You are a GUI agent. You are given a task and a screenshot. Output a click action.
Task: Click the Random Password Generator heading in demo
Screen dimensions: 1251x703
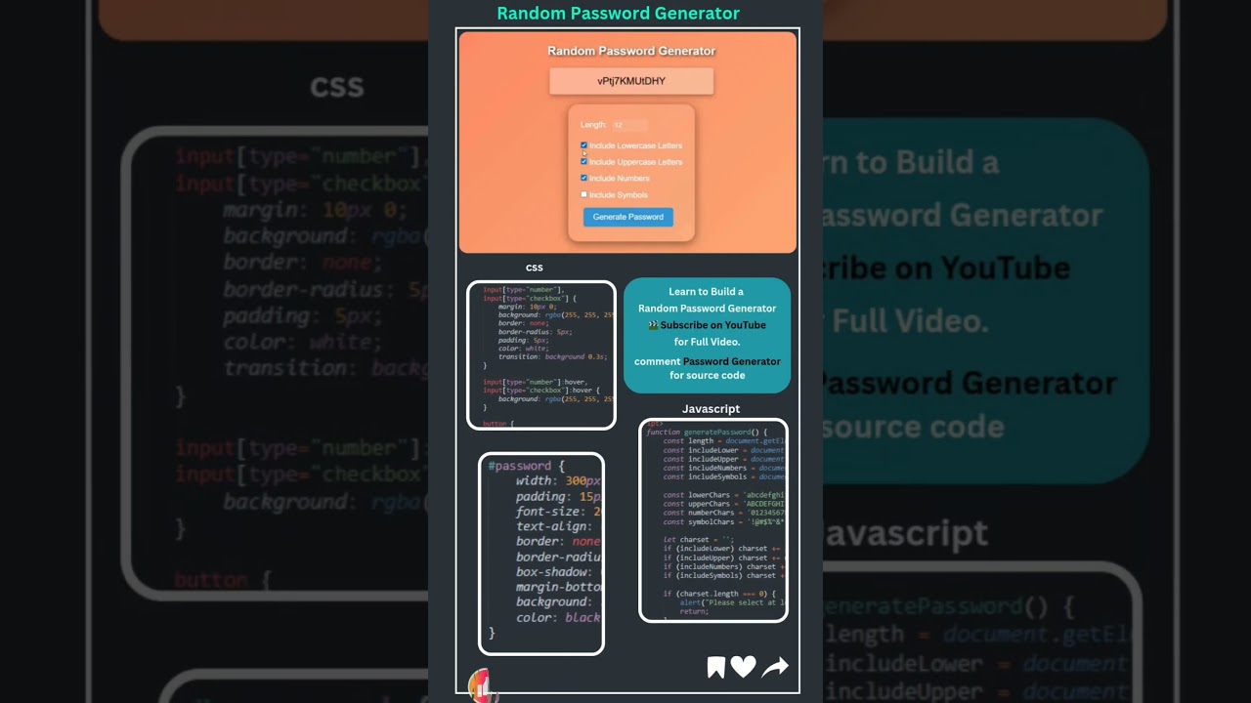(x=631, y=51)
